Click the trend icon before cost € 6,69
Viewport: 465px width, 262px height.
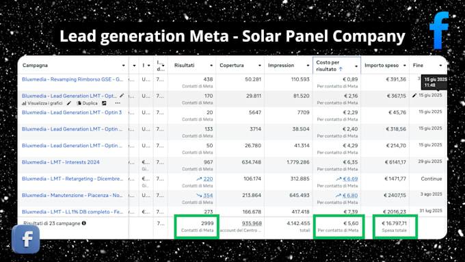coord(338,179)
